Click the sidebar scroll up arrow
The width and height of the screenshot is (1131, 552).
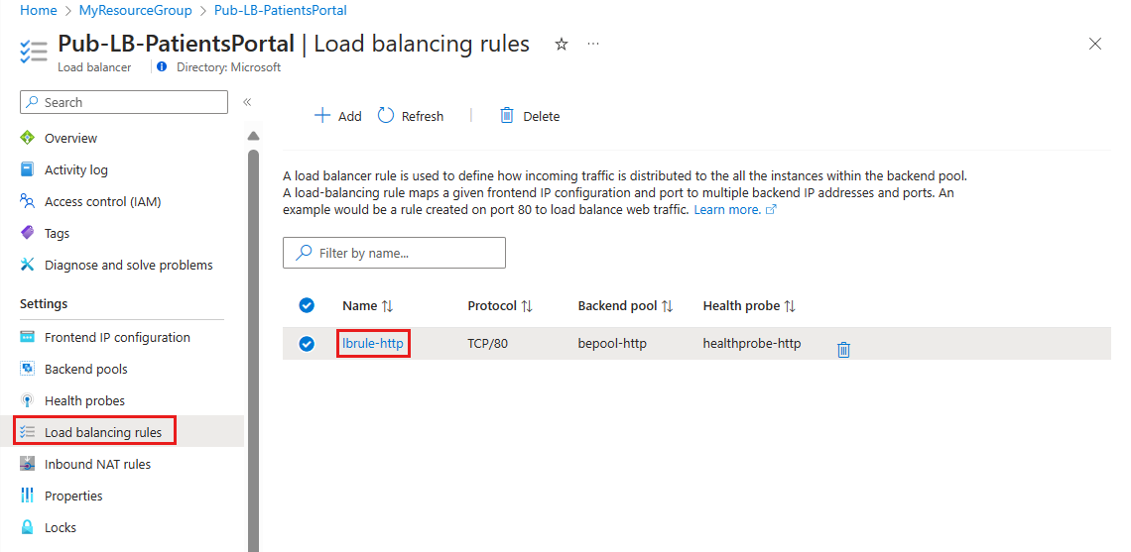[x=253, y=136]
